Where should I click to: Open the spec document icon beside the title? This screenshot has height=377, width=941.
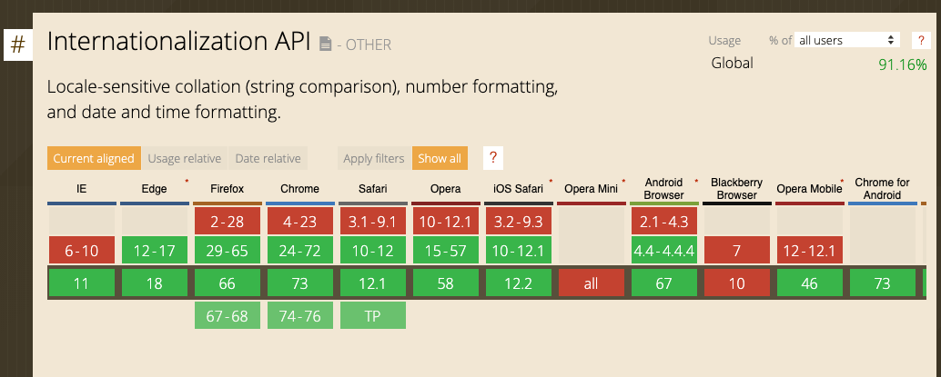click(x=326, y=44)
